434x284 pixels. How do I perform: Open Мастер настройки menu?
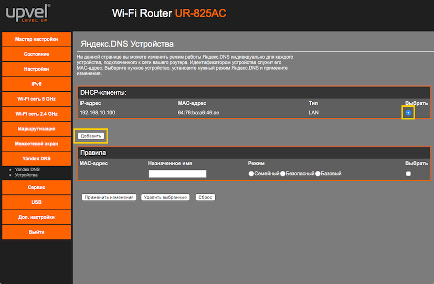pyautogui.click(x=37, y=39)
